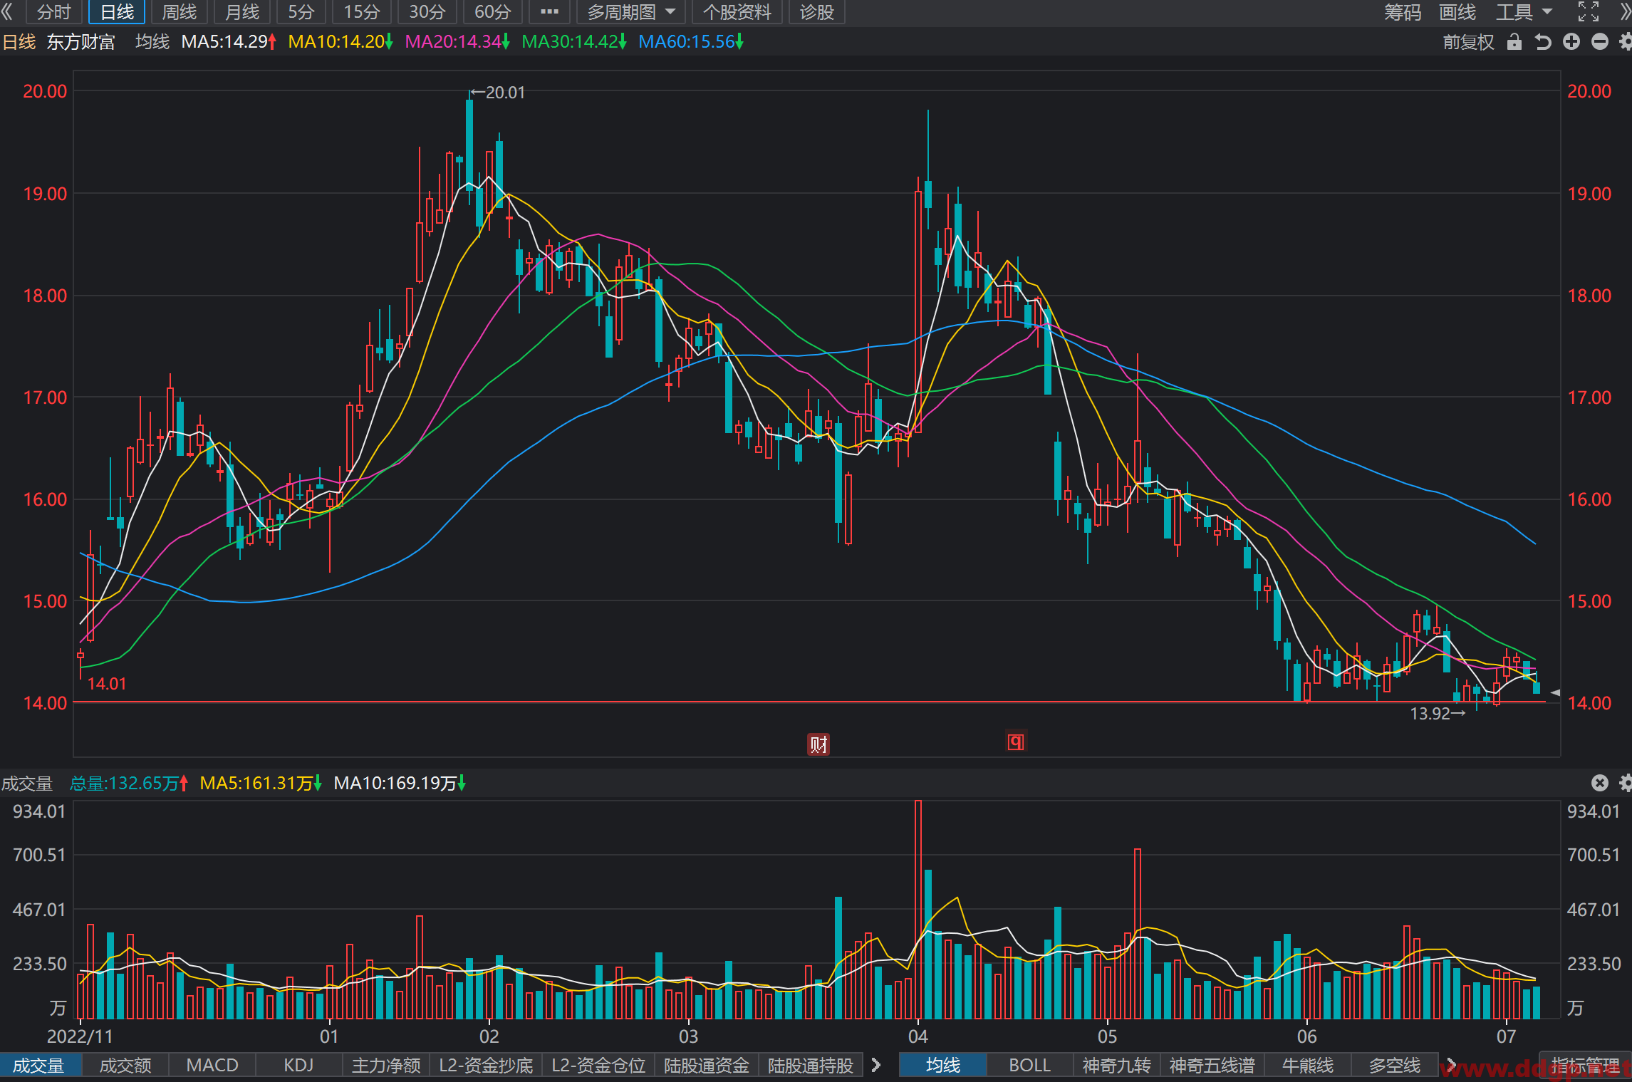This screenshot has height=1082, width=1632.
Task: Zoom in chart with the plus icon
Action: point(1571,42)
